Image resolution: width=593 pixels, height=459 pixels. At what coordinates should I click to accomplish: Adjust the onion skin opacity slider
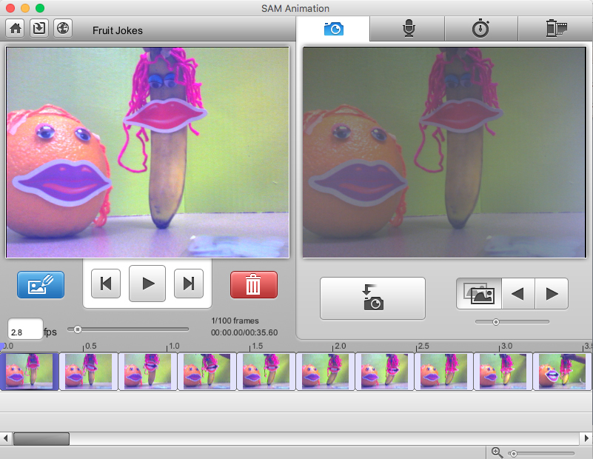click(496, 322)
